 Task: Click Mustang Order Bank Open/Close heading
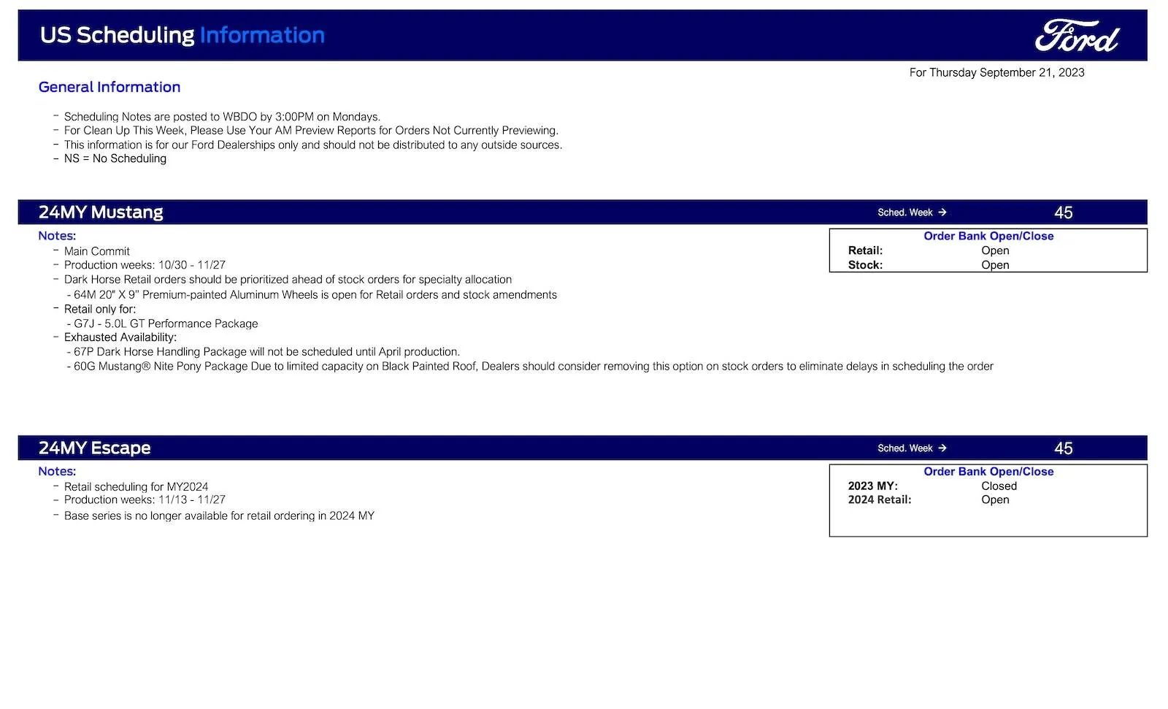pyautogui.click(x=988, y=236)
